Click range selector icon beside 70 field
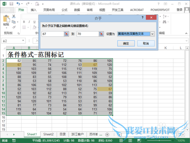This screenshot has width=190, height=143. 101,34
